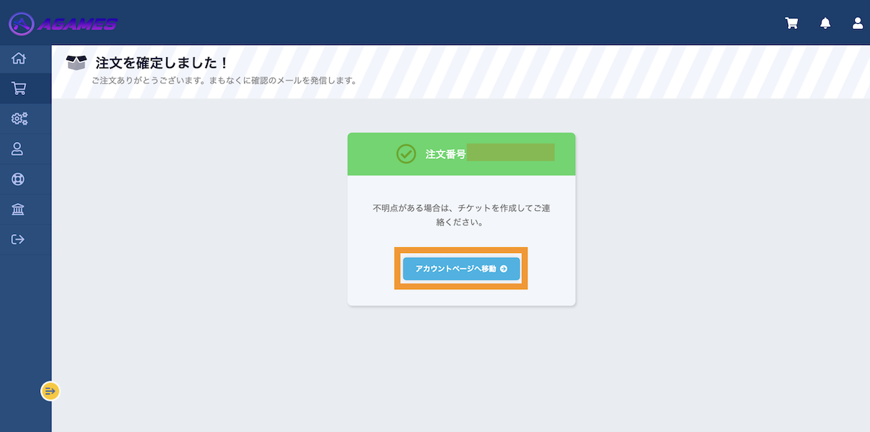Click the ticket instructions text in the card
The height and width of the screenshot is (432, 870).
coord(460,214)
